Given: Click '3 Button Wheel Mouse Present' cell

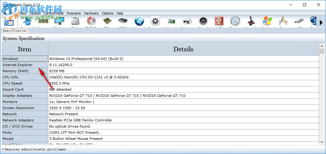Looking at the screenshot, I should point(184,138).
